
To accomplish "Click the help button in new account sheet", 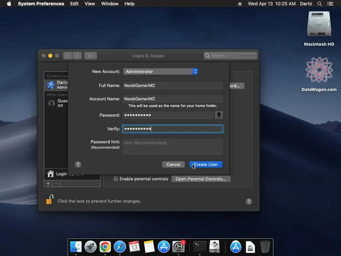I will 78,165.
